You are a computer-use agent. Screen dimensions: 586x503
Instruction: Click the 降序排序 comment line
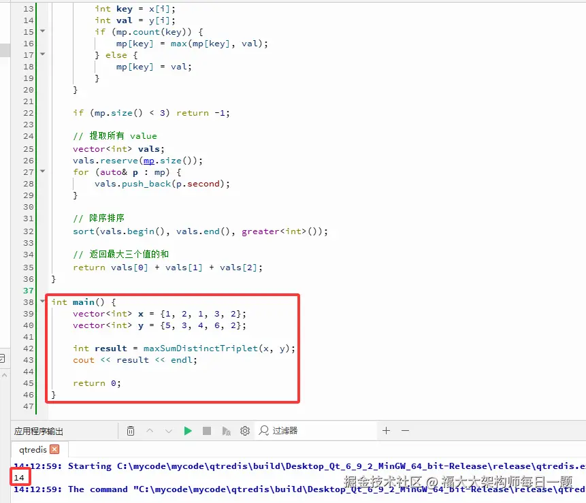[99, 218]
